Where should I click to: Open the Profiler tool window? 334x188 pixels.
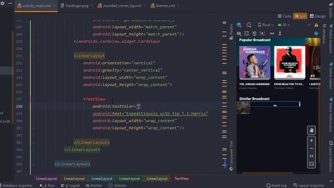94,186
